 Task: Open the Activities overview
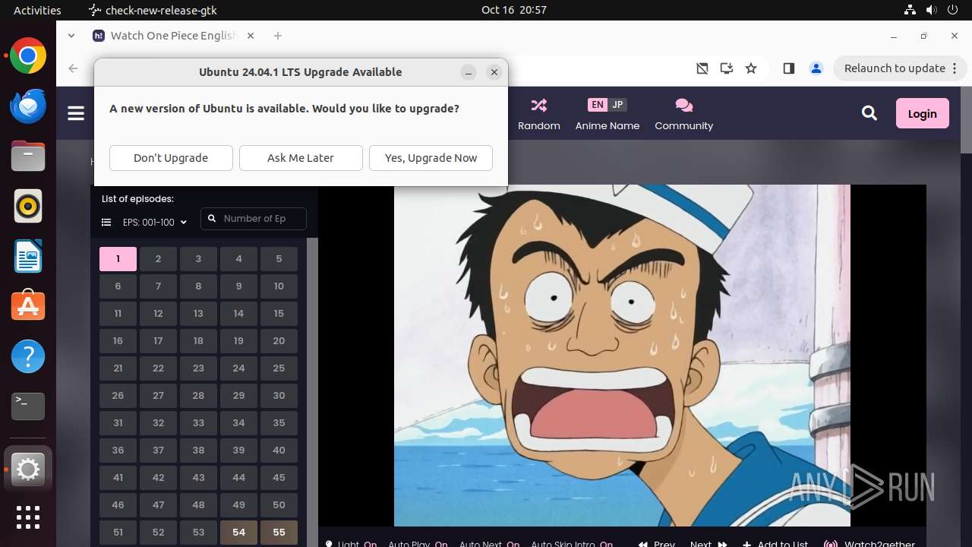(x=37, y=10)
